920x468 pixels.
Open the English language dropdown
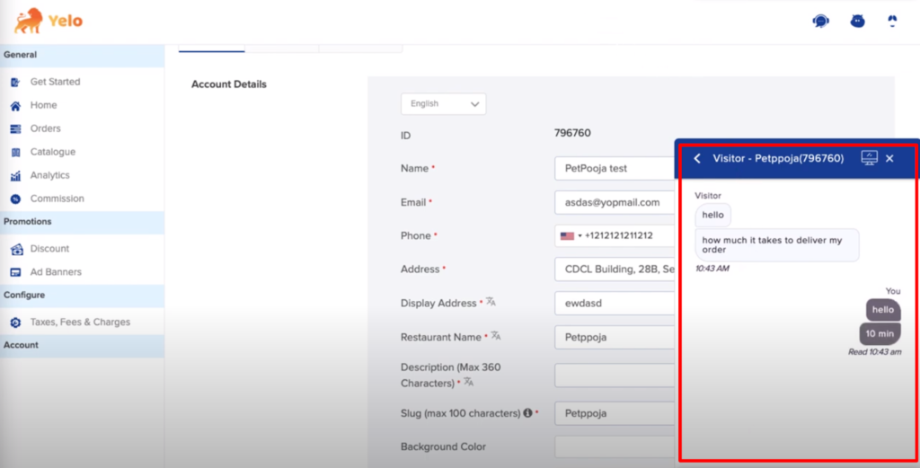444,104
